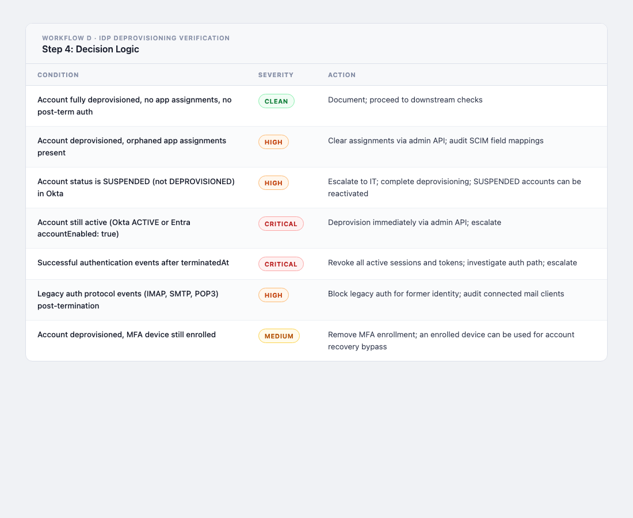The width and height of the screenshot is (633, 518).
Task: Click CRITICAL badge for account still active row
Action: [x=281, y=224]
